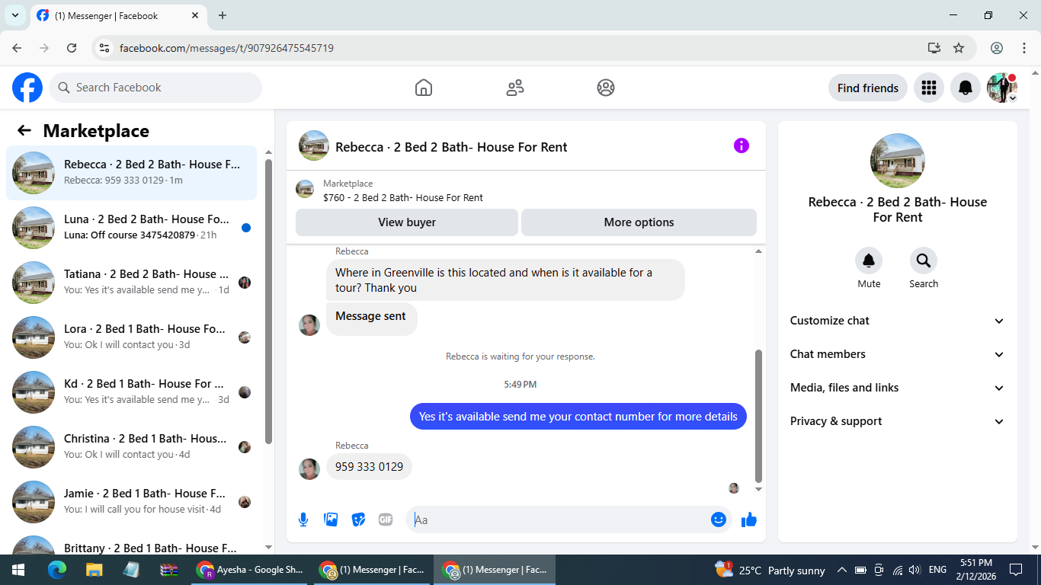Choose a sticker from the sticker icon

pyautogui.click(x=358, y=519)
